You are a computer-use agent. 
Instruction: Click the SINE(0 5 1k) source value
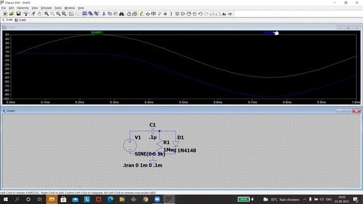[x=150, y=154]
